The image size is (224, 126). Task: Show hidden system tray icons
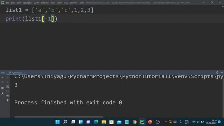[x=166, y=122]
